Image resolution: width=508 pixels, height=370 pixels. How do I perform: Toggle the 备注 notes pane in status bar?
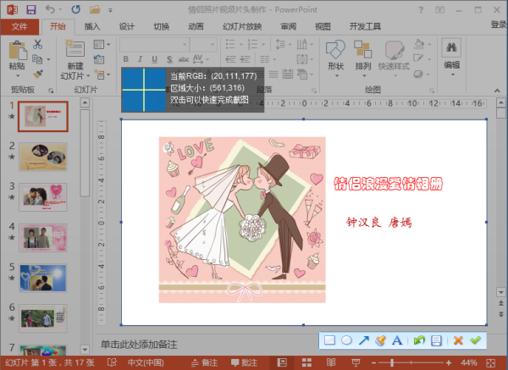[204, 362]
